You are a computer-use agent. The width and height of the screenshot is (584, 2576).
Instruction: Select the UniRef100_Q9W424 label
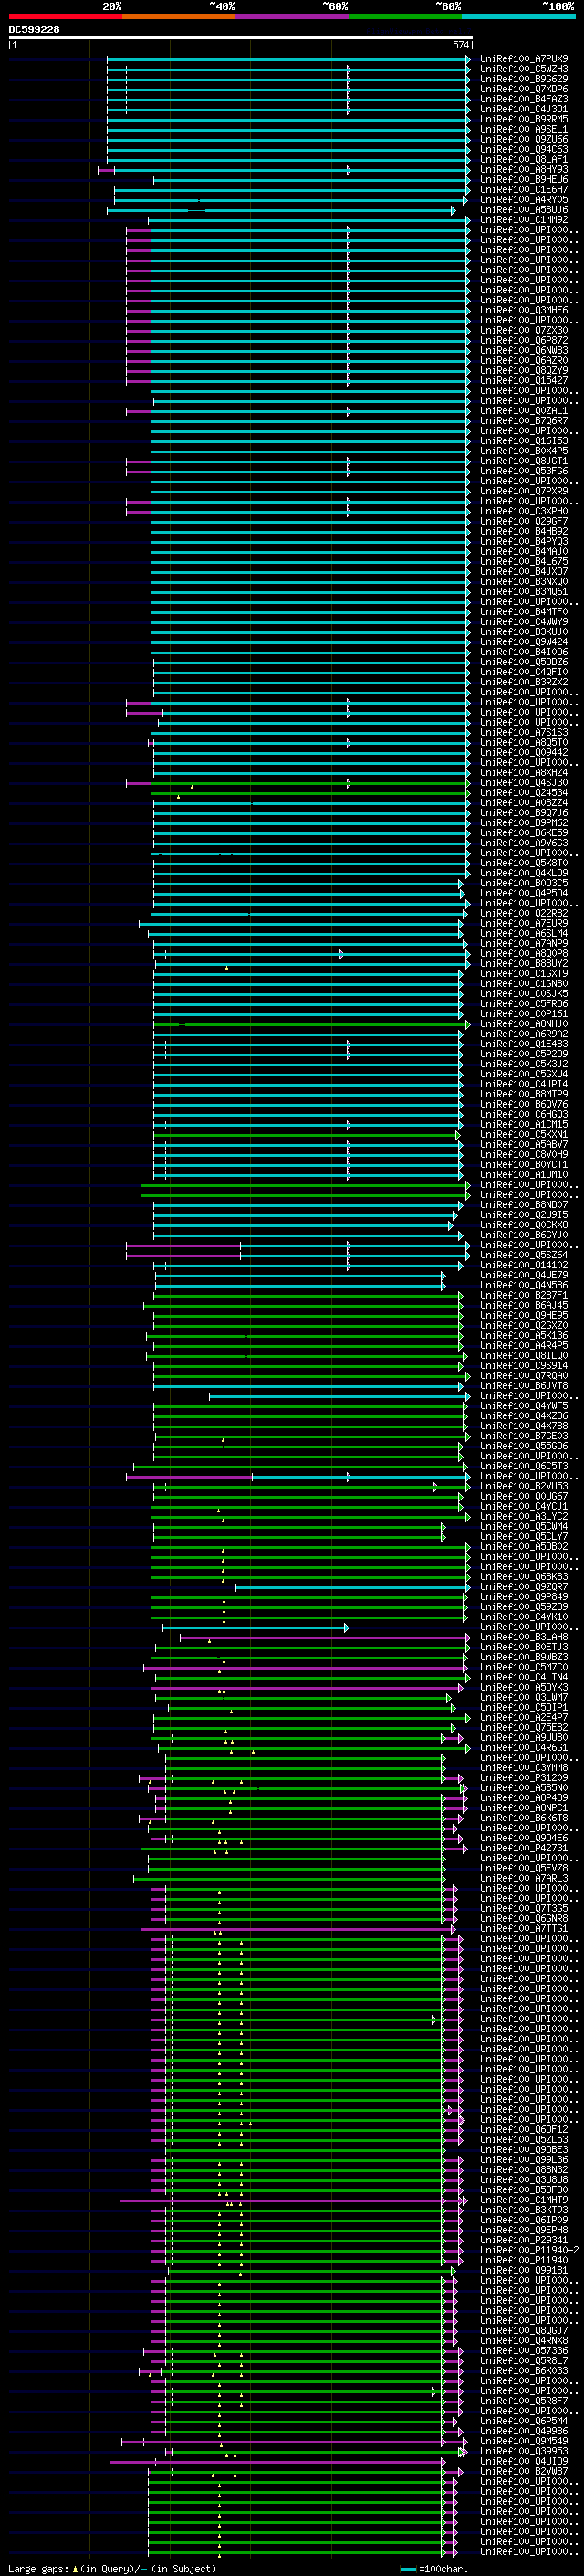[524, 642]
